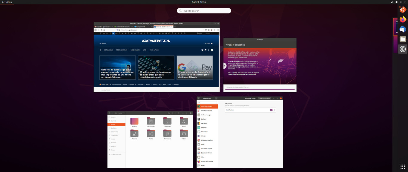Open the Firefox hamburger menu
The width and height of the screenshot is (408, 172).
pyautogui.click(x=218, y=30)
